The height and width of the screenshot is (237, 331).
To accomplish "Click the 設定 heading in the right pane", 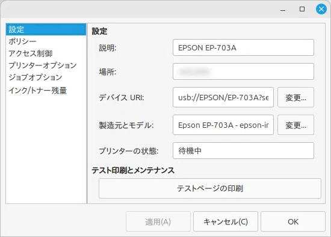I will coord(99,31).
